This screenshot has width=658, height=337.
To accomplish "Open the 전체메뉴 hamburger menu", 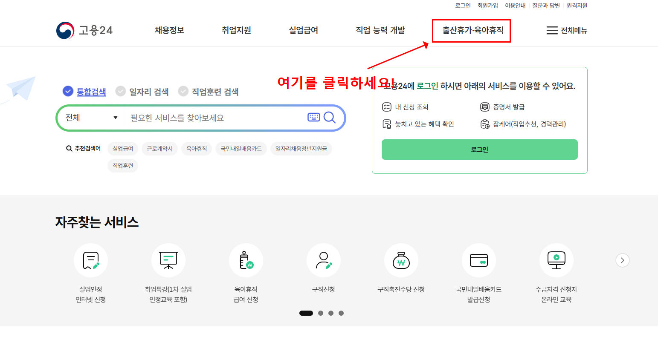I will pos(566,30).
